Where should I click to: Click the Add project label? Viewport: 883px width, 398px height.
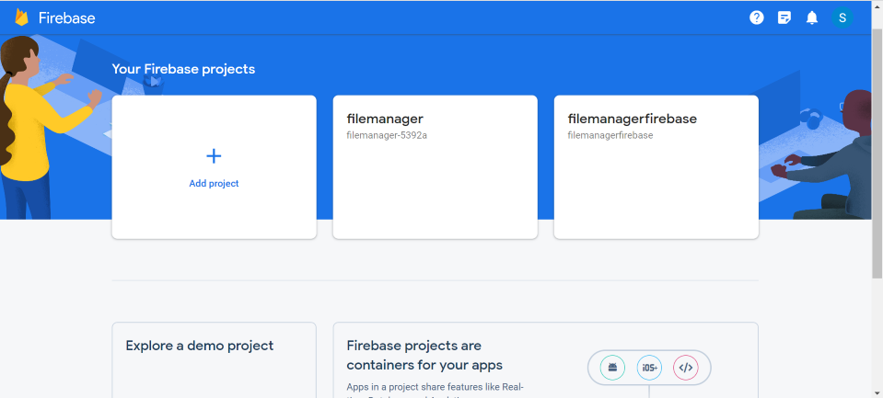point(214,183)
